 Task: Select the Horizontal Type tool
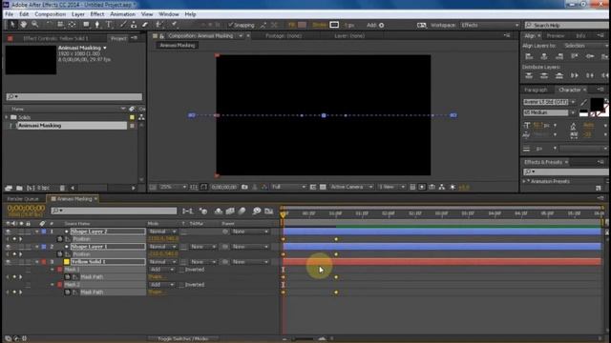point(109,25)
